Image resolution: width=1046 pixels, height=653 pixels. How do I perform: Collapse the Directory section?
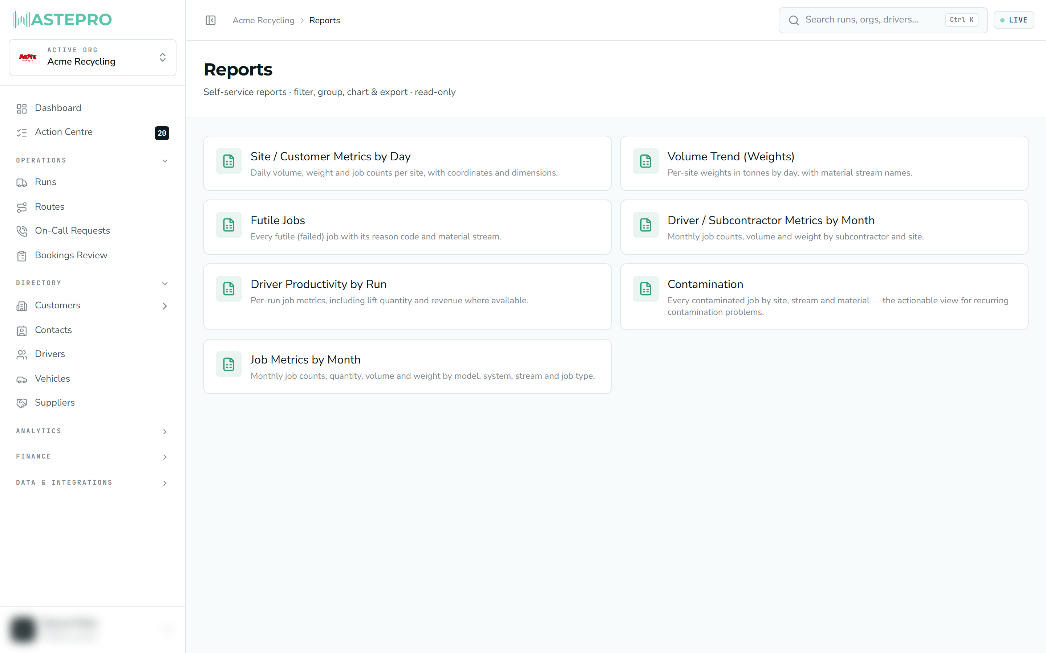[x=165, y=283]
